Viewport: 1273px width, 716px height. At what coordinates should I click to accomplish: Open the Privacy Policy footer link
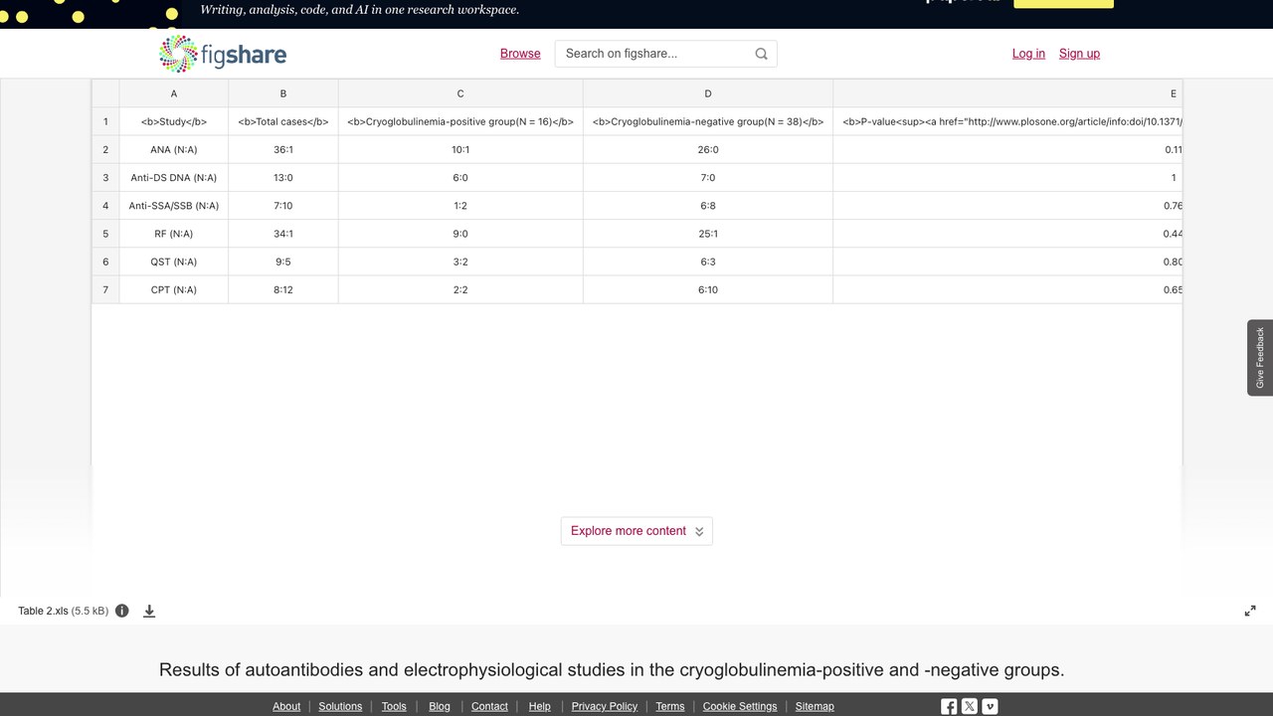pos(605,706)
